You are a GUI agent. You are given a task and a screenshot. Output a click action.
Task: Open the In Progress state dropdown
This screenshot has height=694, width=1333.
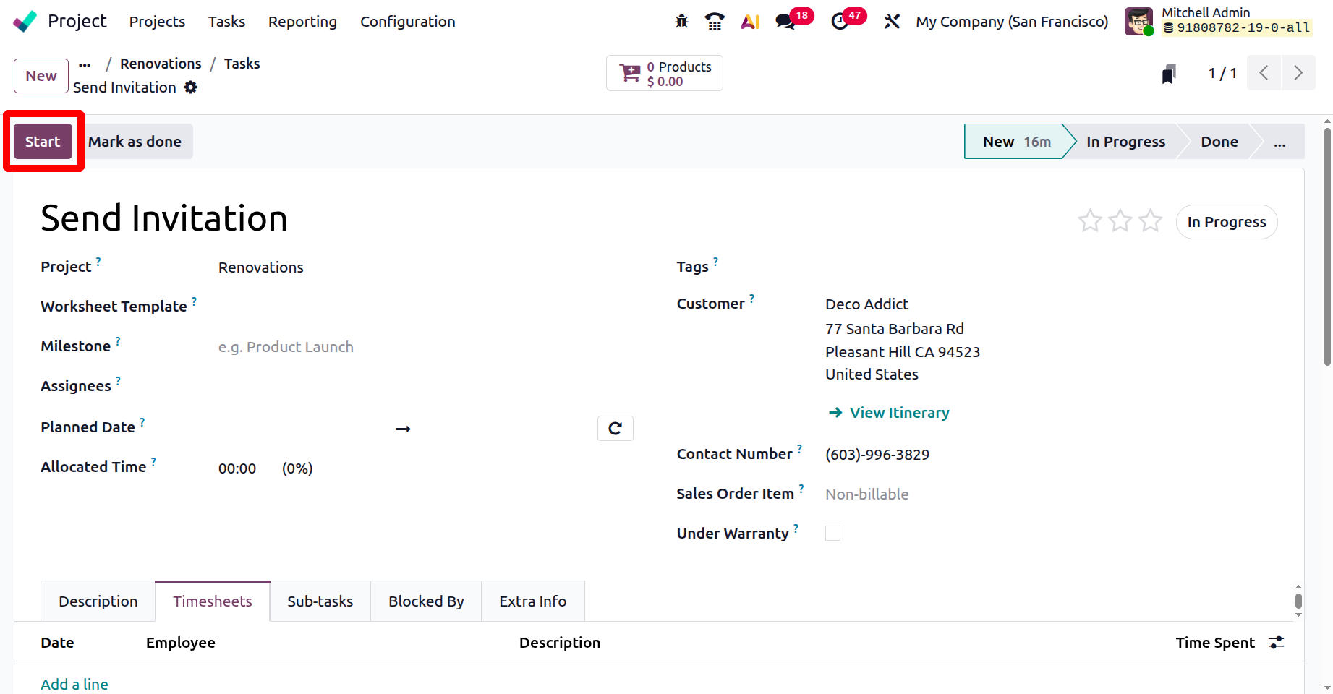(1227, 222)
